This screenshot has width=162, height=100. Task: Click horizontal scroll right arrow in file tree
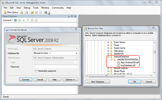click(151, 76)
